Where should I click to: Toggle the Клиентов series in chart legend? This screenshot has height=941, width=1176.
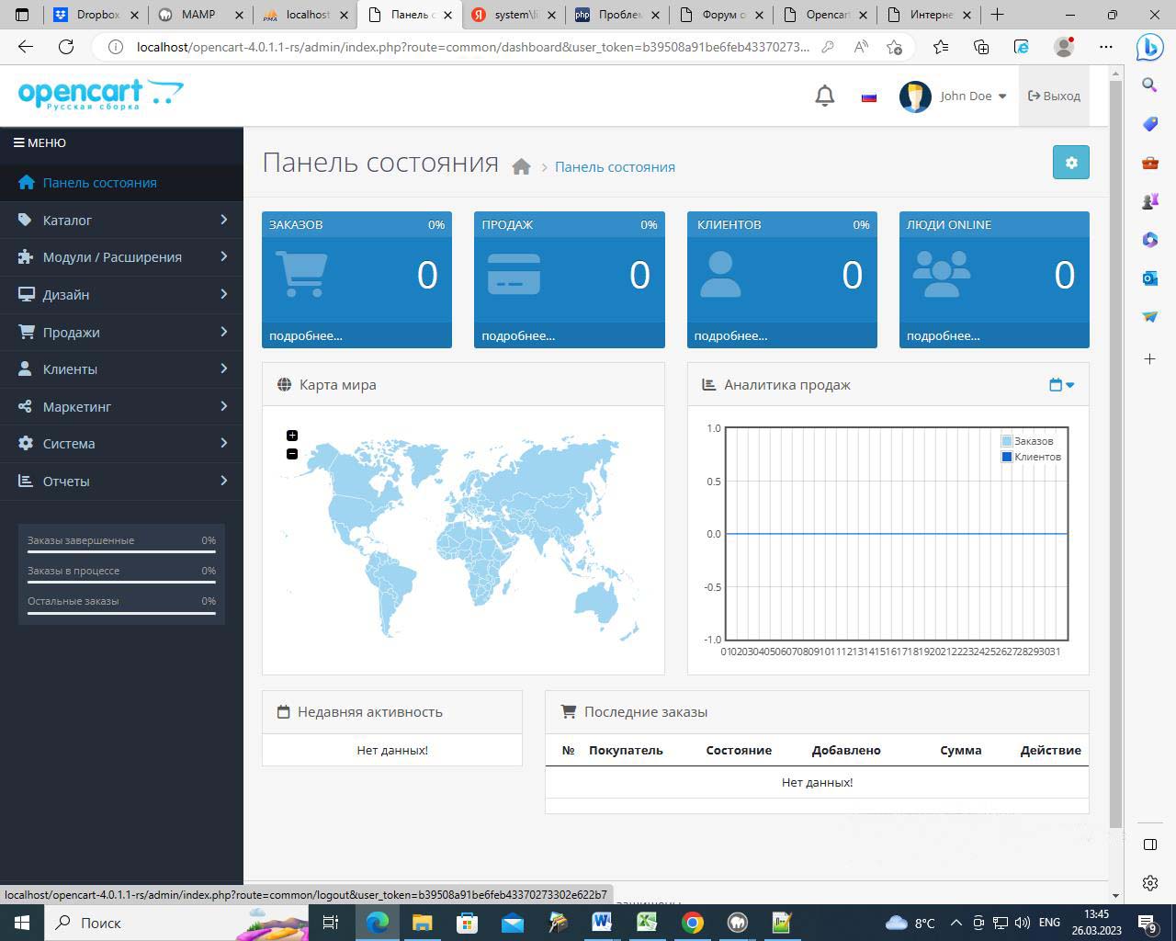click(x=1036, y=457)
